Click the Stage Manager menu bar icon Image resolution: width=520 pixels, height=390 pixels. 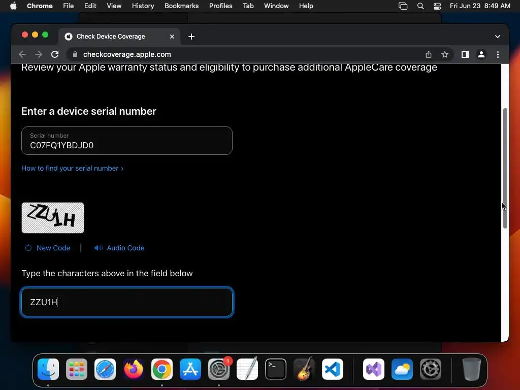pos(403,6)
